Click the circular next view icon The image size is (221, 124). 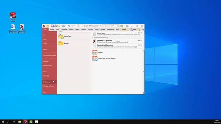[x=82, y=26]
